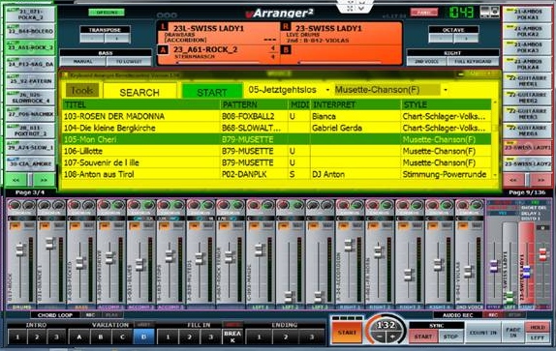Toggle the orange button on the BASS channel
556x351 pixels.
tap(75, 225)
